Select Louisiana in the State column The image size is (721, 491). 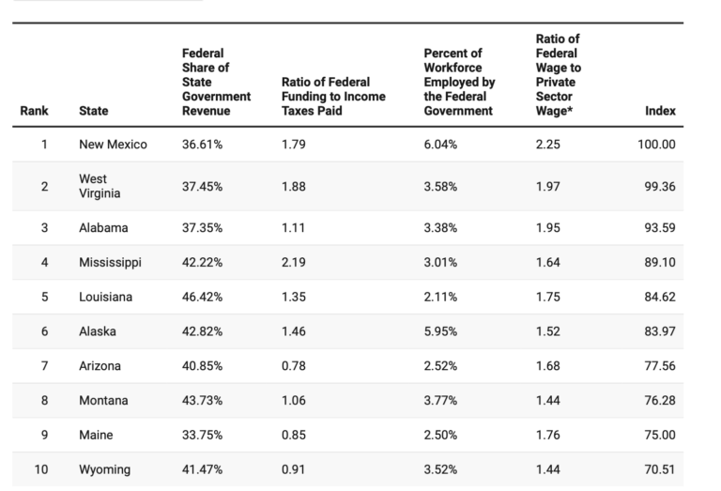[105, 297]
